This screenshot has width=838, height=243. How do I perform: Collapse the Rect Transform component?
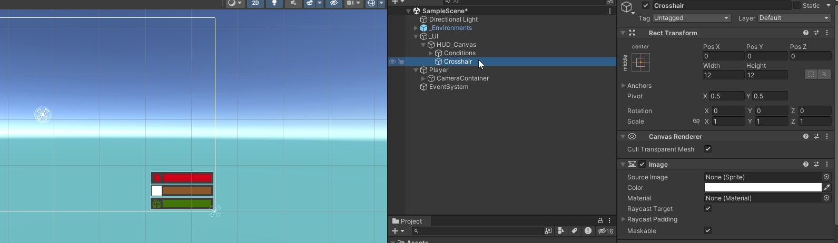tap(623, 33)
